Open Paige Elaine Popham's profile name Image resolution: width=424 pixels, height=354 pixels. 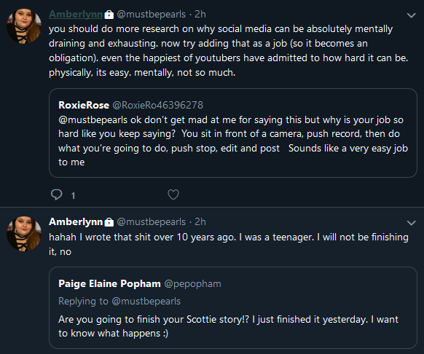[109, 283]
